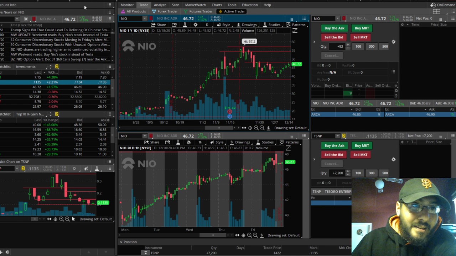Screen dimensions: 456x256
Task: Open list menu icon in NIO daily chart header
Action: (x=304, y=18)
